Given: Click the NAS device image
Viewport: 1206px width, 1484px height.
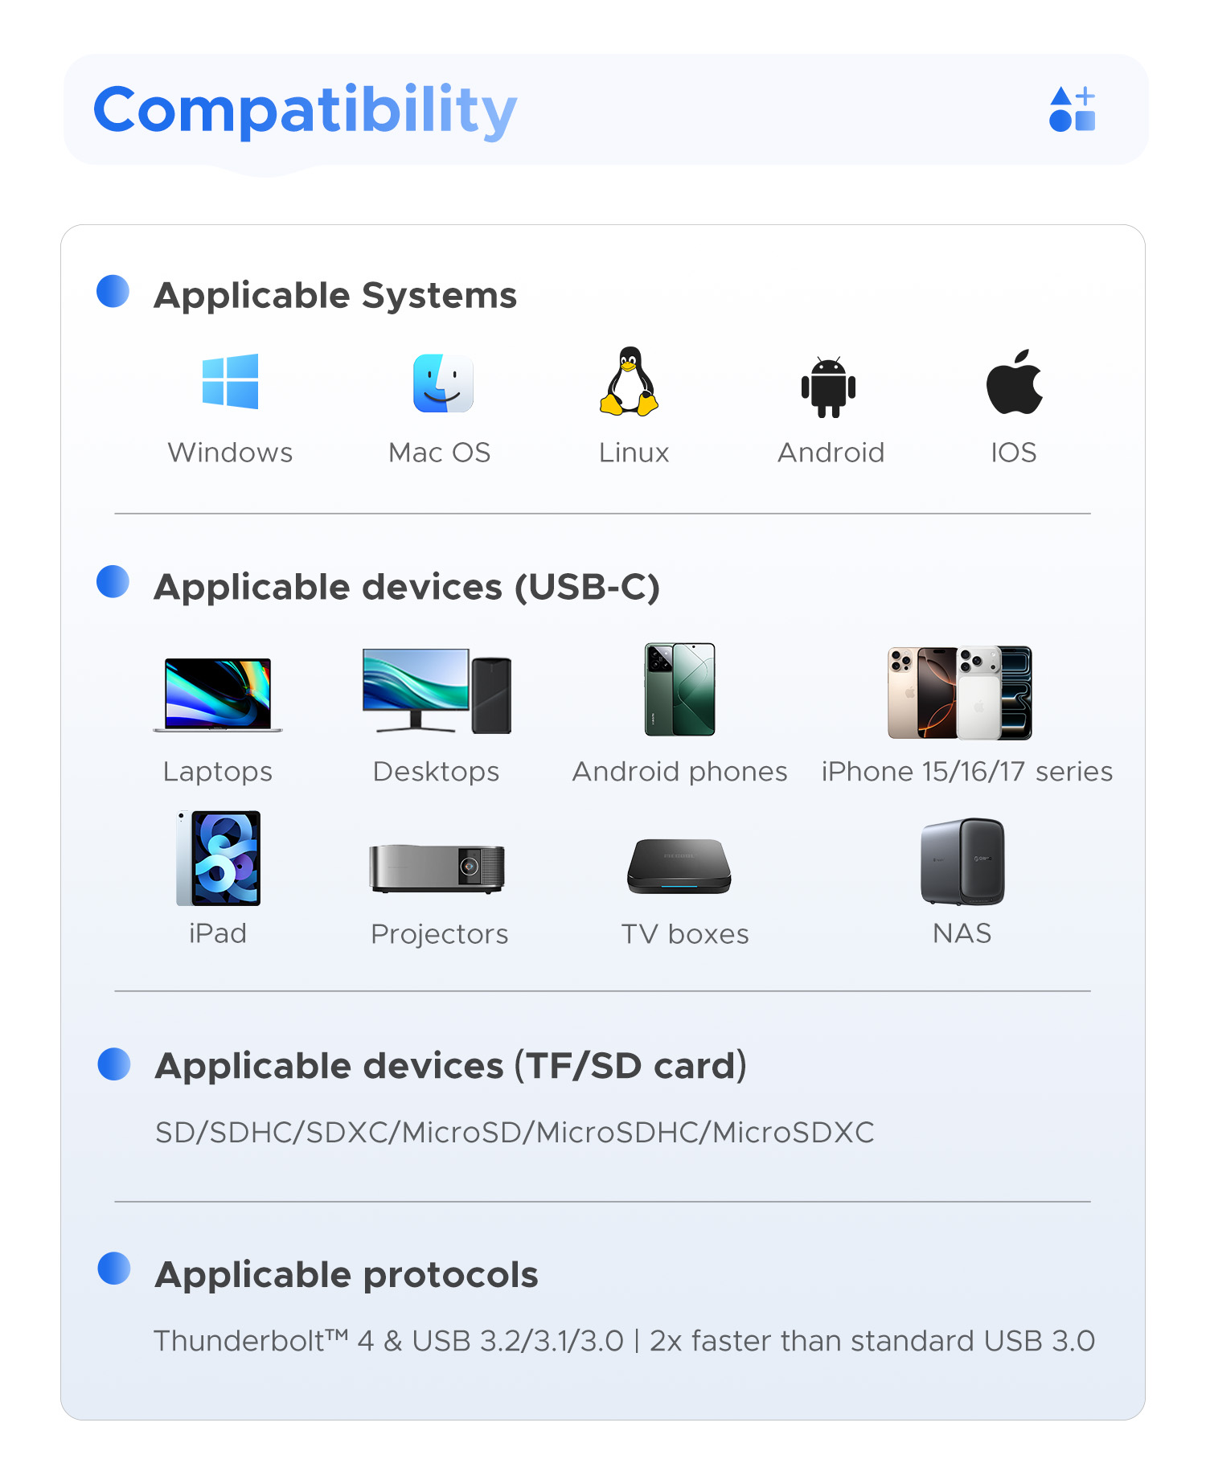Looking at the screenshot, I should [963, 862].
